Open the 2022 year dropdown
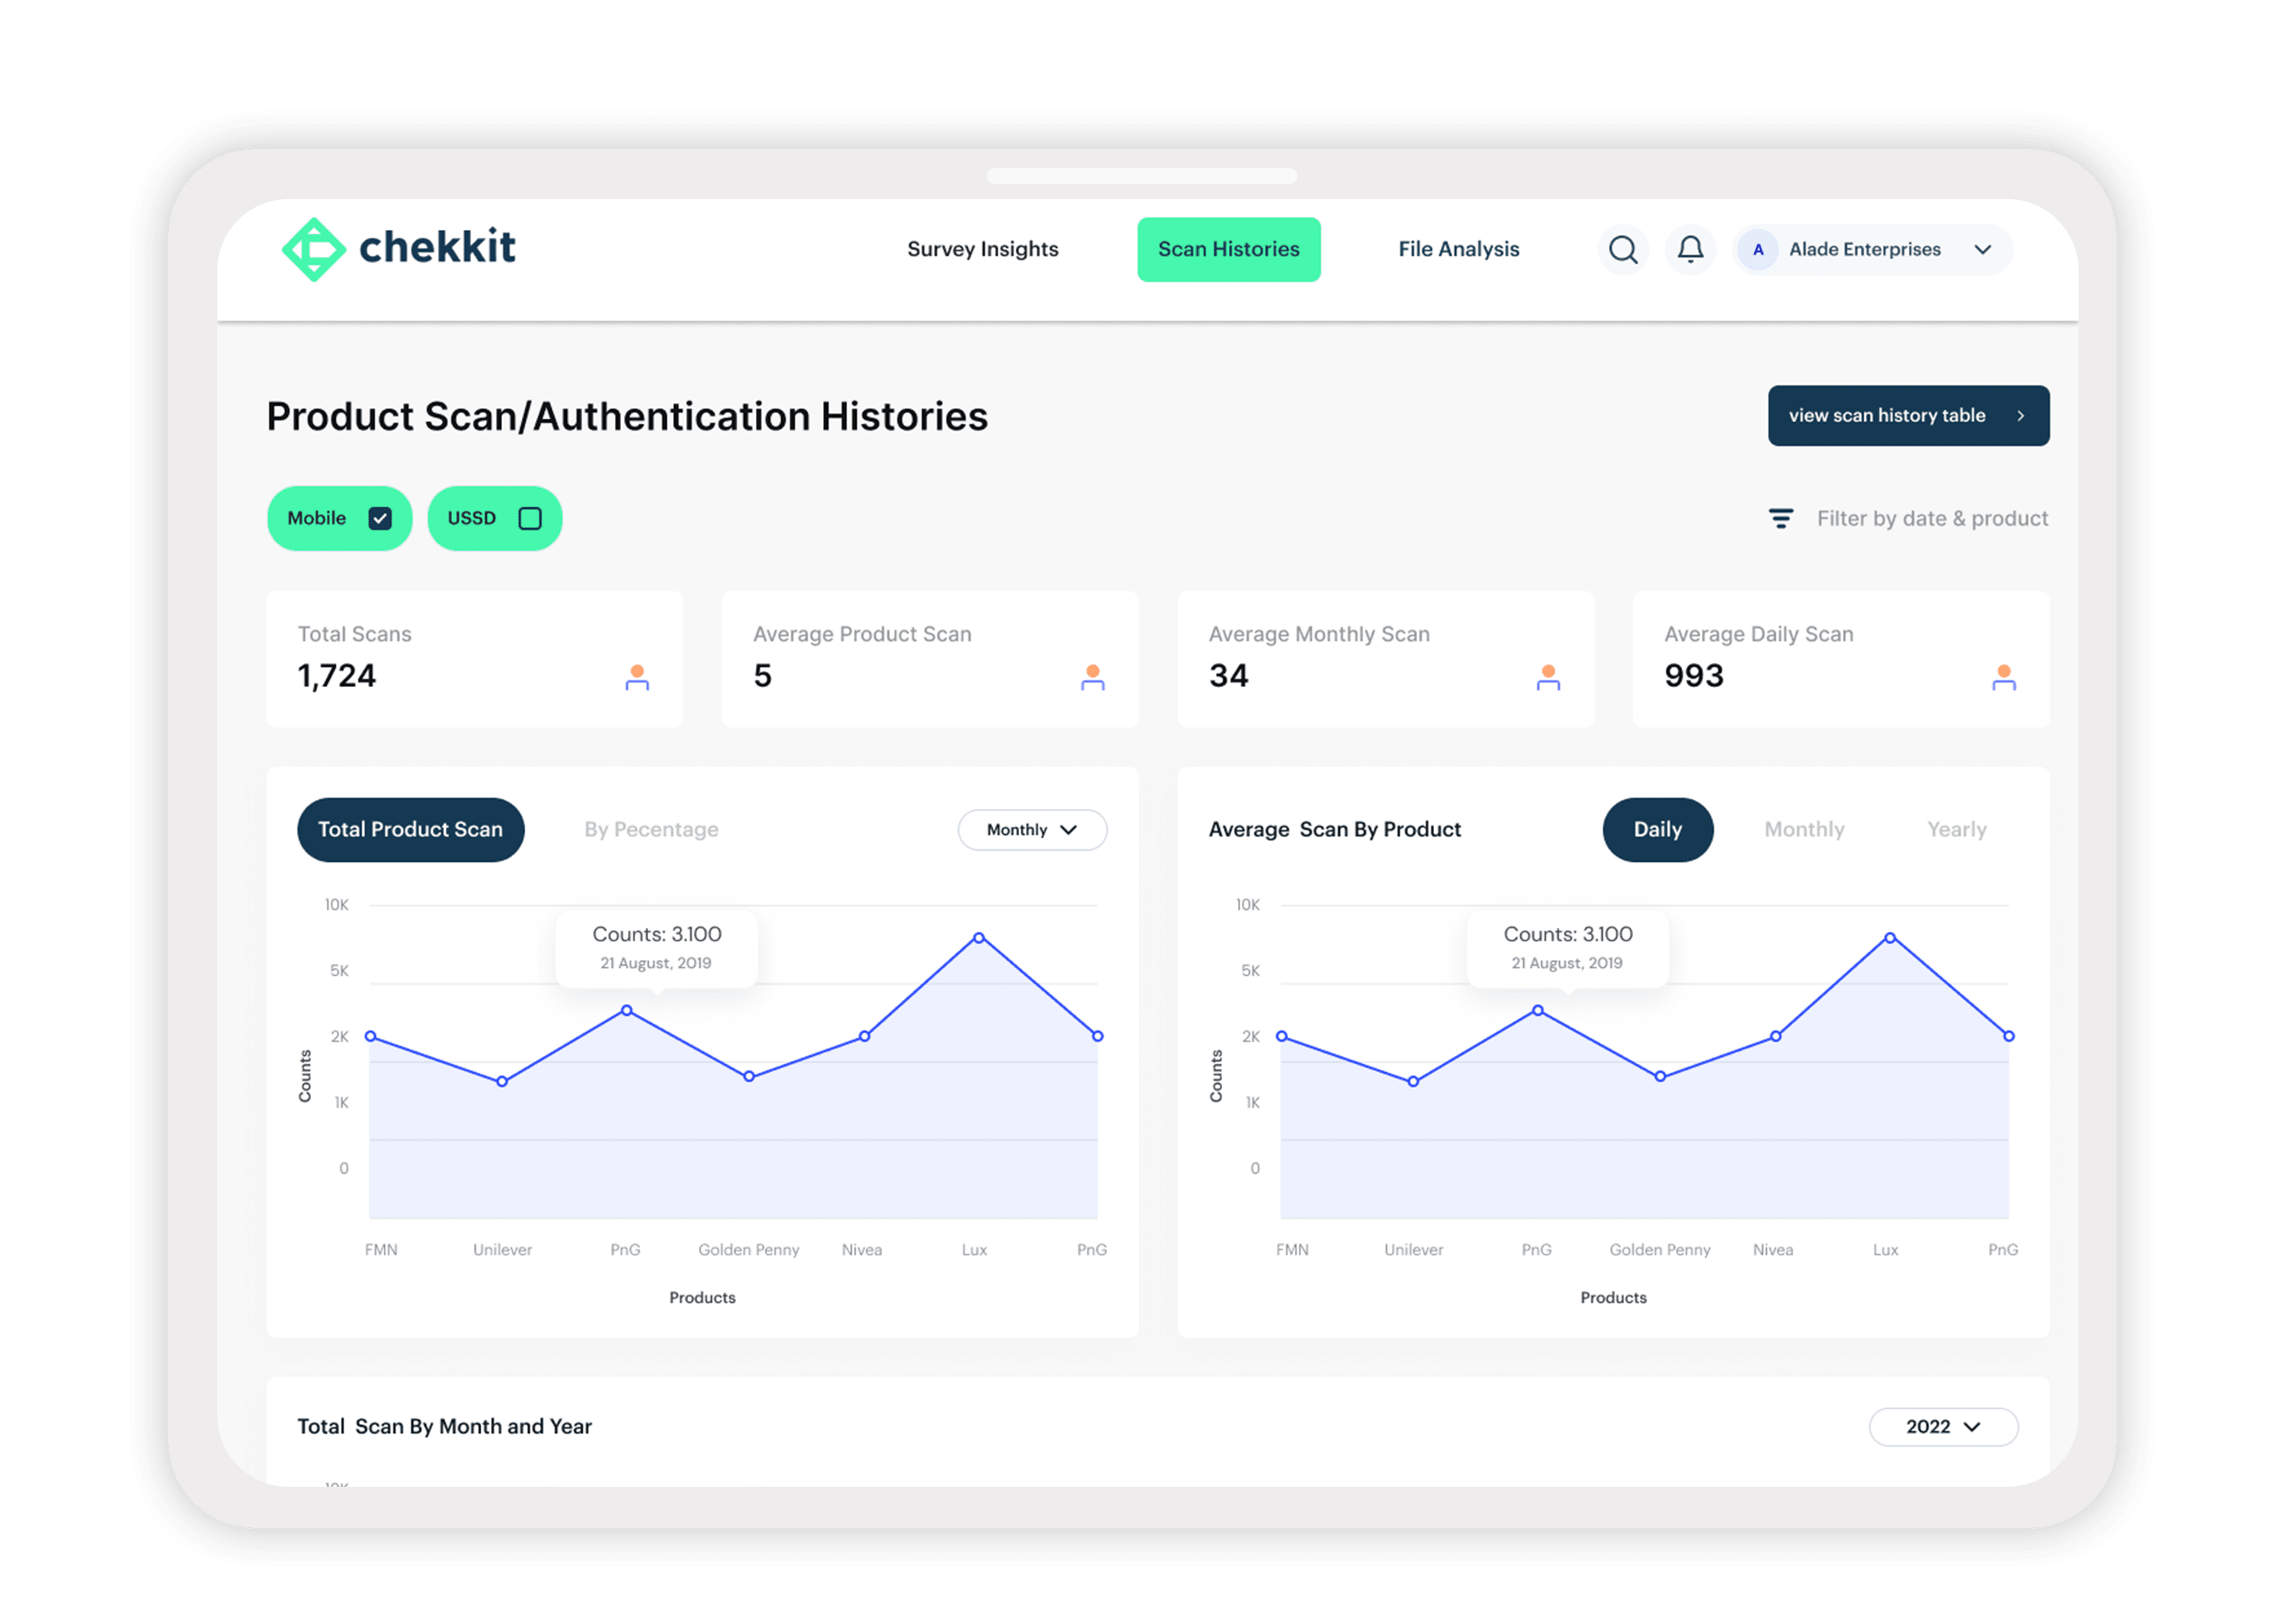The image size is (2284, 1624). click(1942, 1426)
